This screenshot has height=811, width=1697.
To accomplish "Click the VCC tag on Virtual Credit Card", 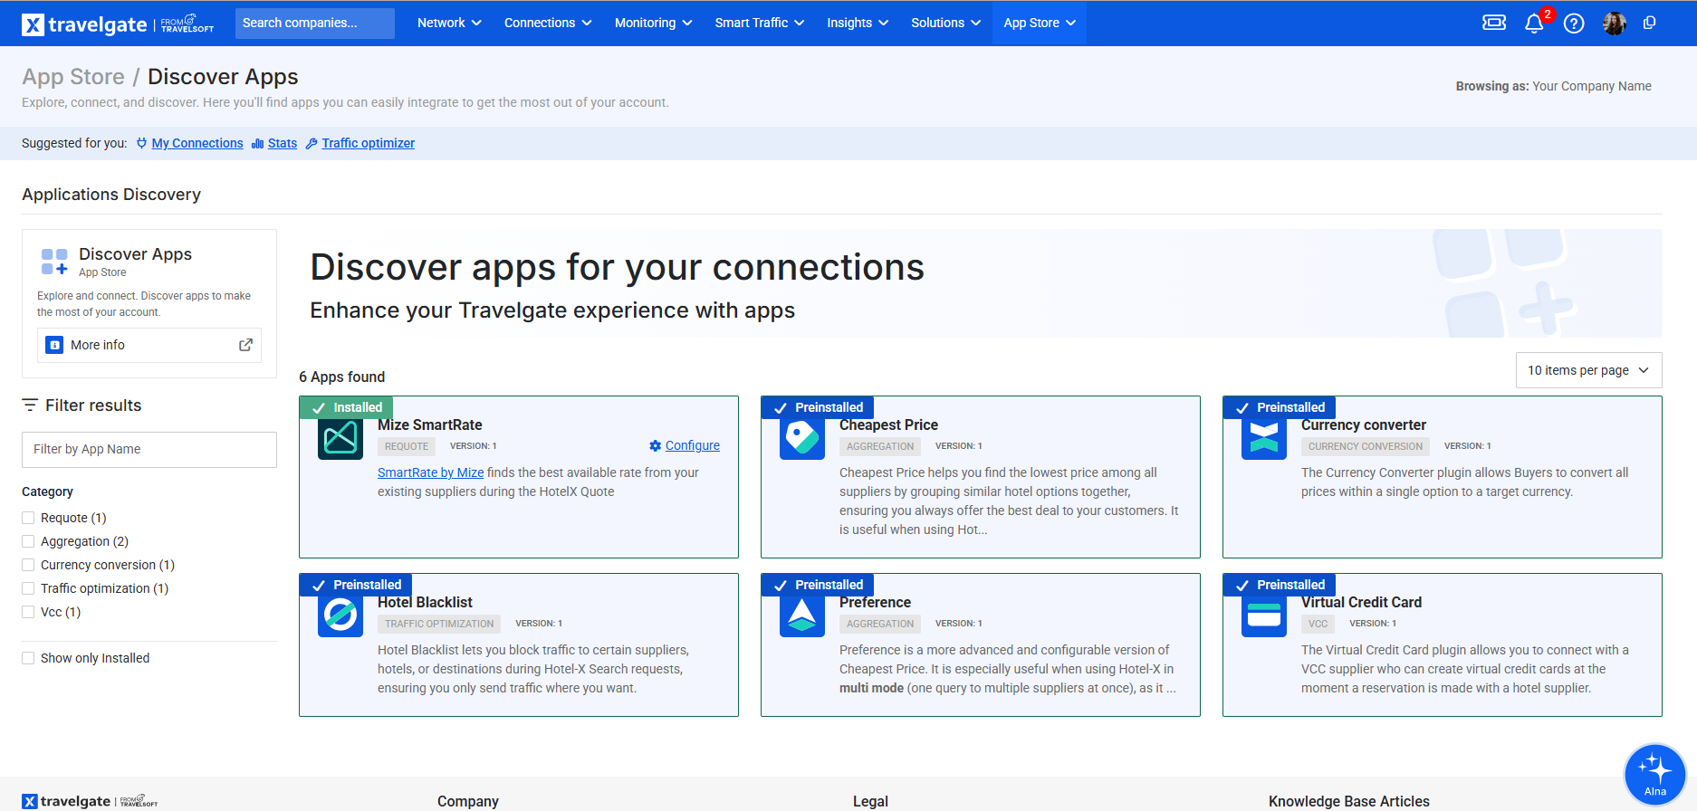I will (x=1318, y=624).
